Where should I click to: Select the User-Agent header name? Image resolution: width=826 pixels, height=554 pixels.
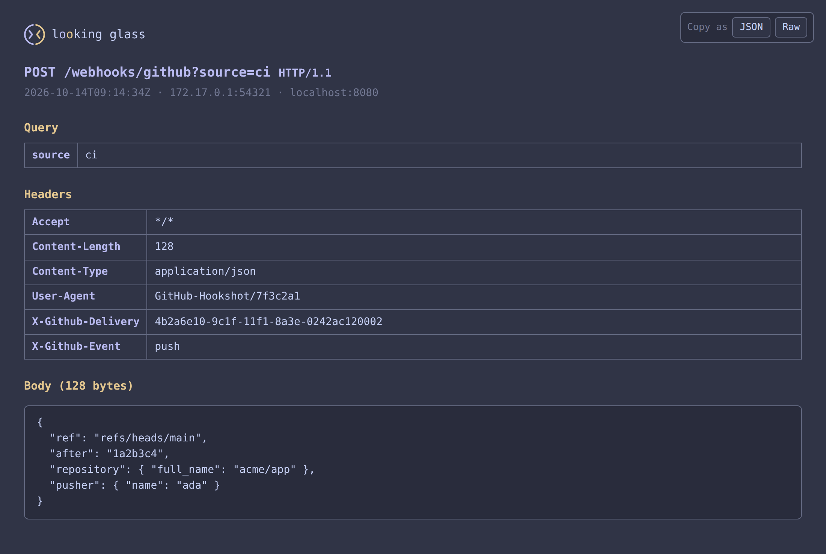[86, 297]
